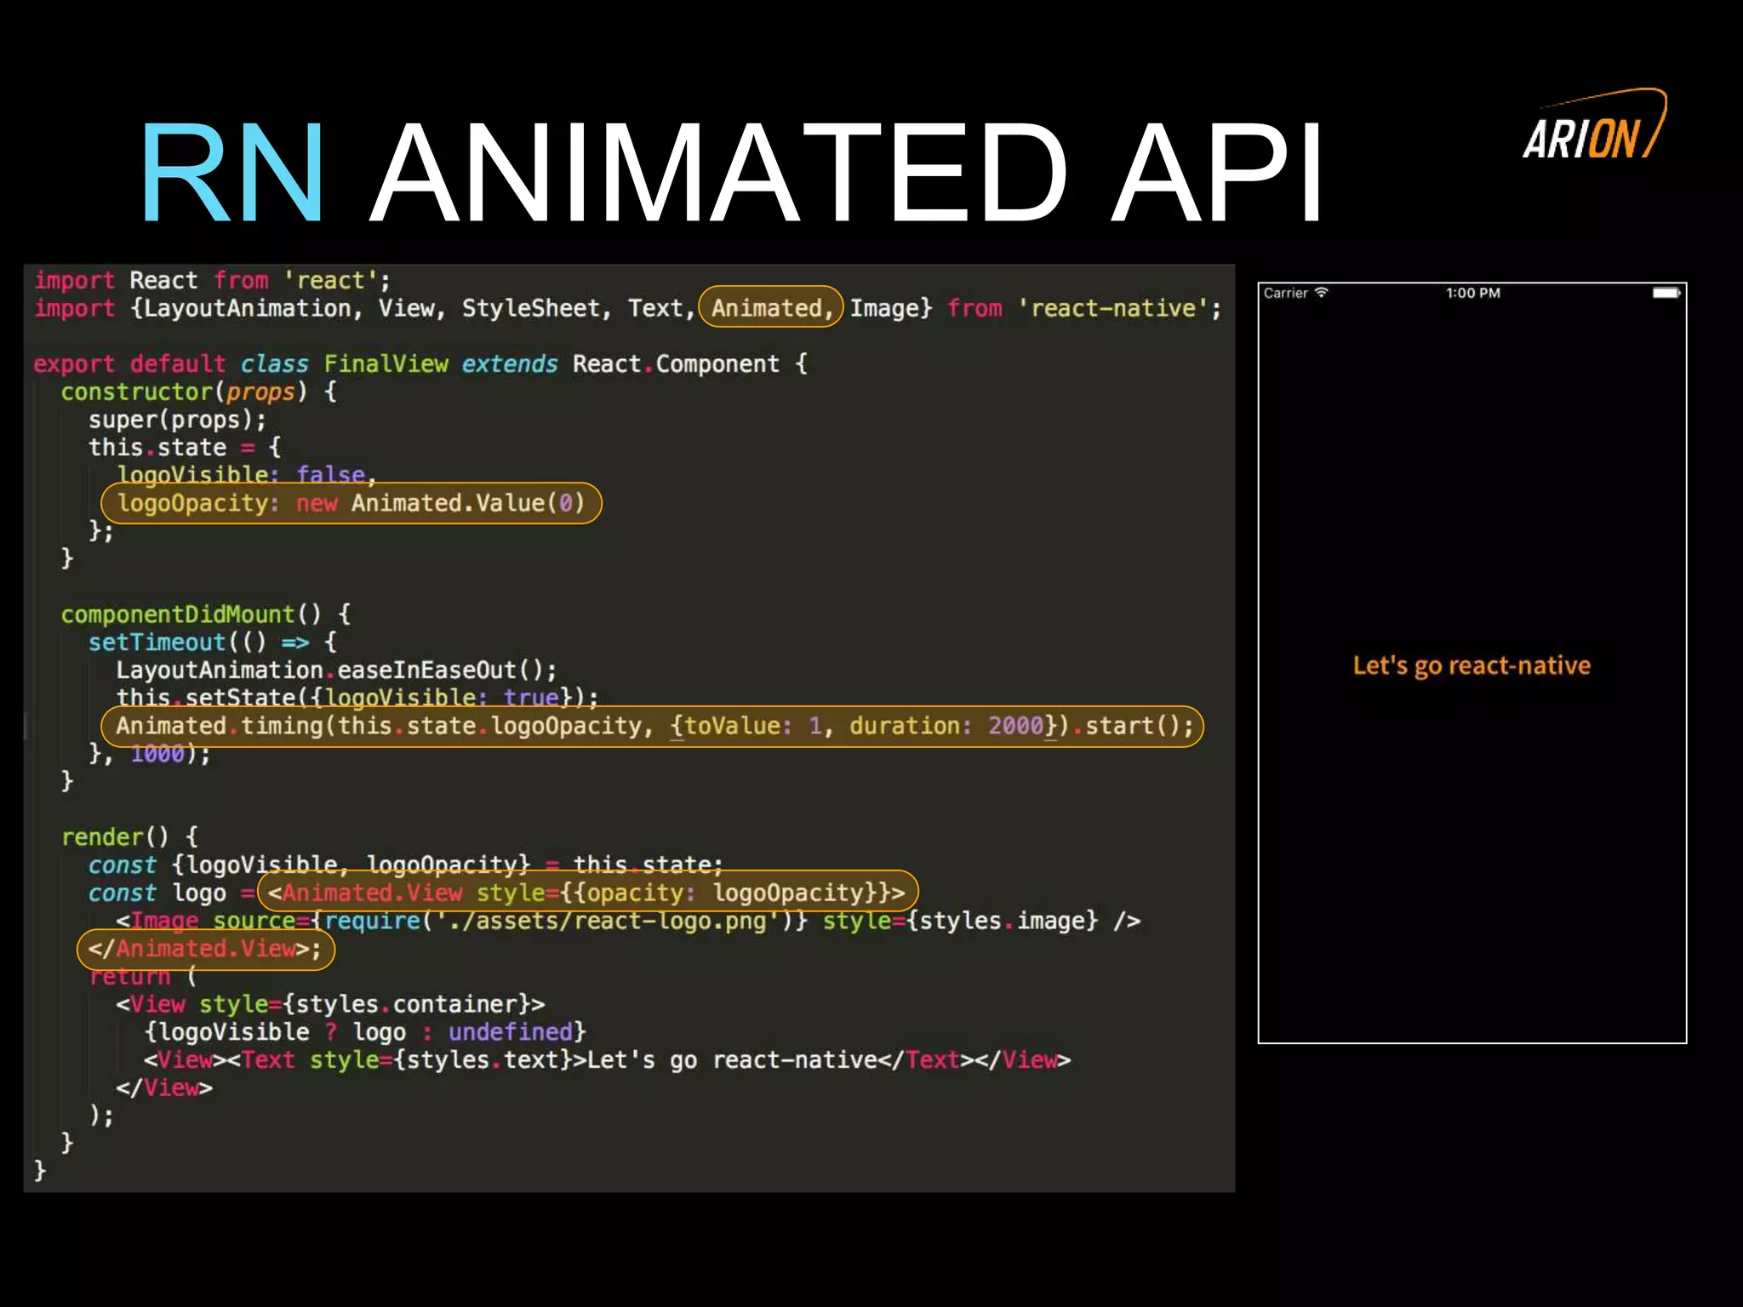
Task: Click 'logoOpacity: new Animated.Value(0)' line
Action: [x=351, y=503]
